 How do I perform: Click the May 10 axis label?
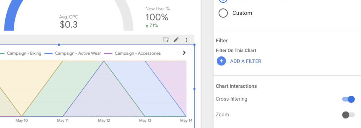(x=22, y=120)
